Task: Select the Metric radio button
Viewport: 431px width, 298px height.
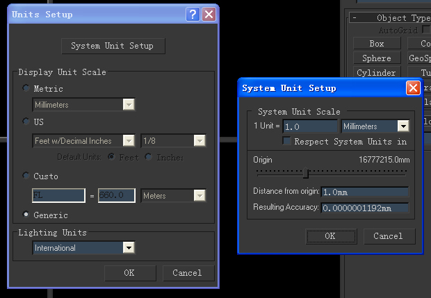Action: 26,88
